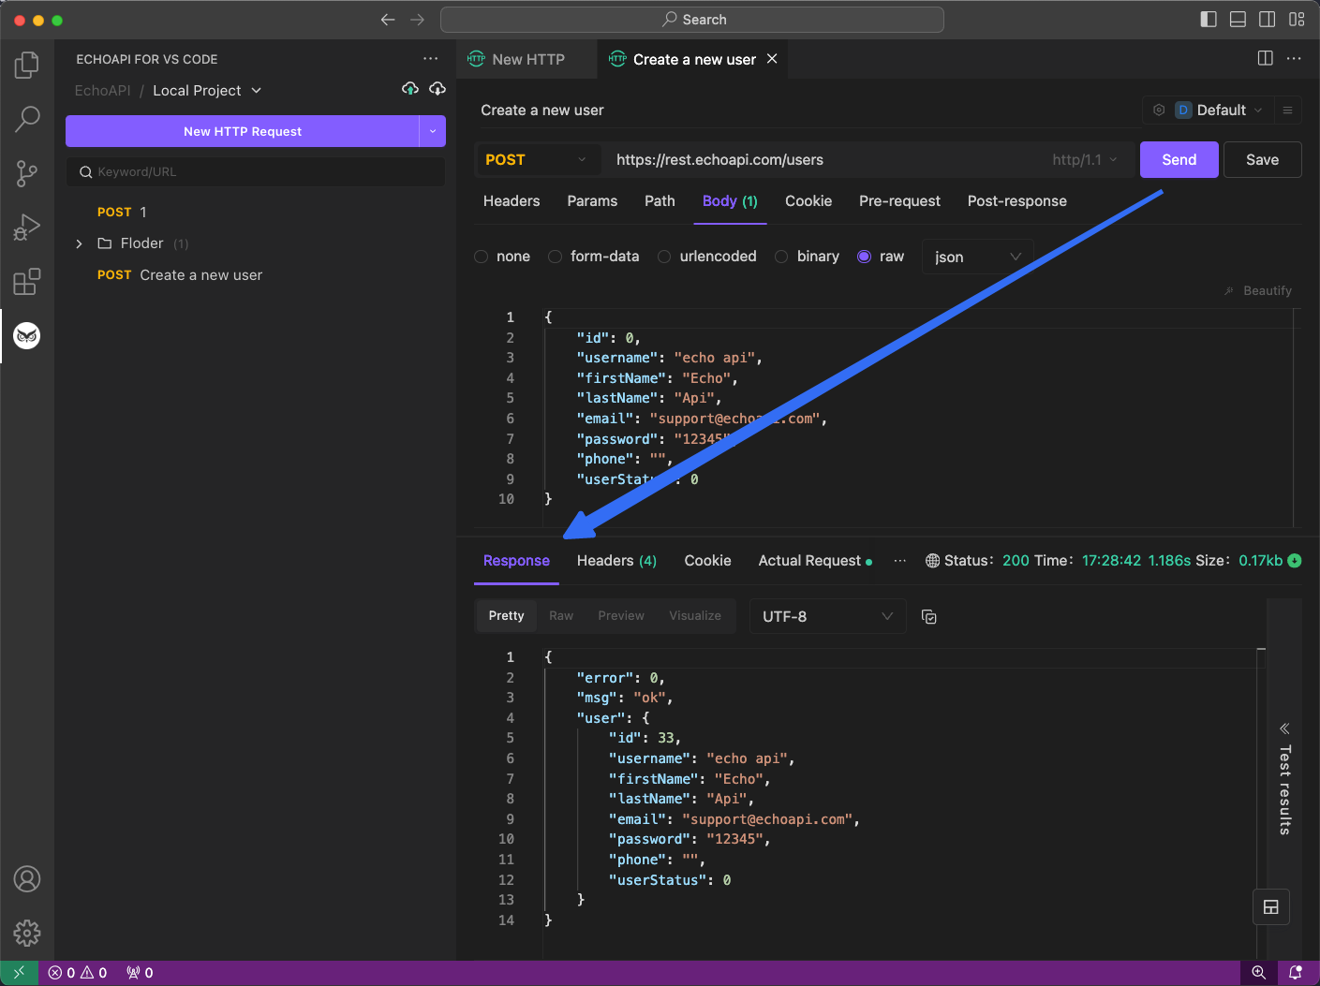Toggle secondary sidebar layout icon
The image size is (1320, 986).
click(1268, 20)
